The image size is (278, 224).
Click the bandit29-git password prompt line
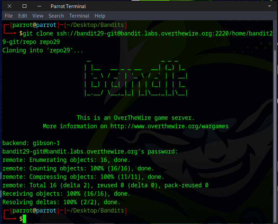point(90,151)
